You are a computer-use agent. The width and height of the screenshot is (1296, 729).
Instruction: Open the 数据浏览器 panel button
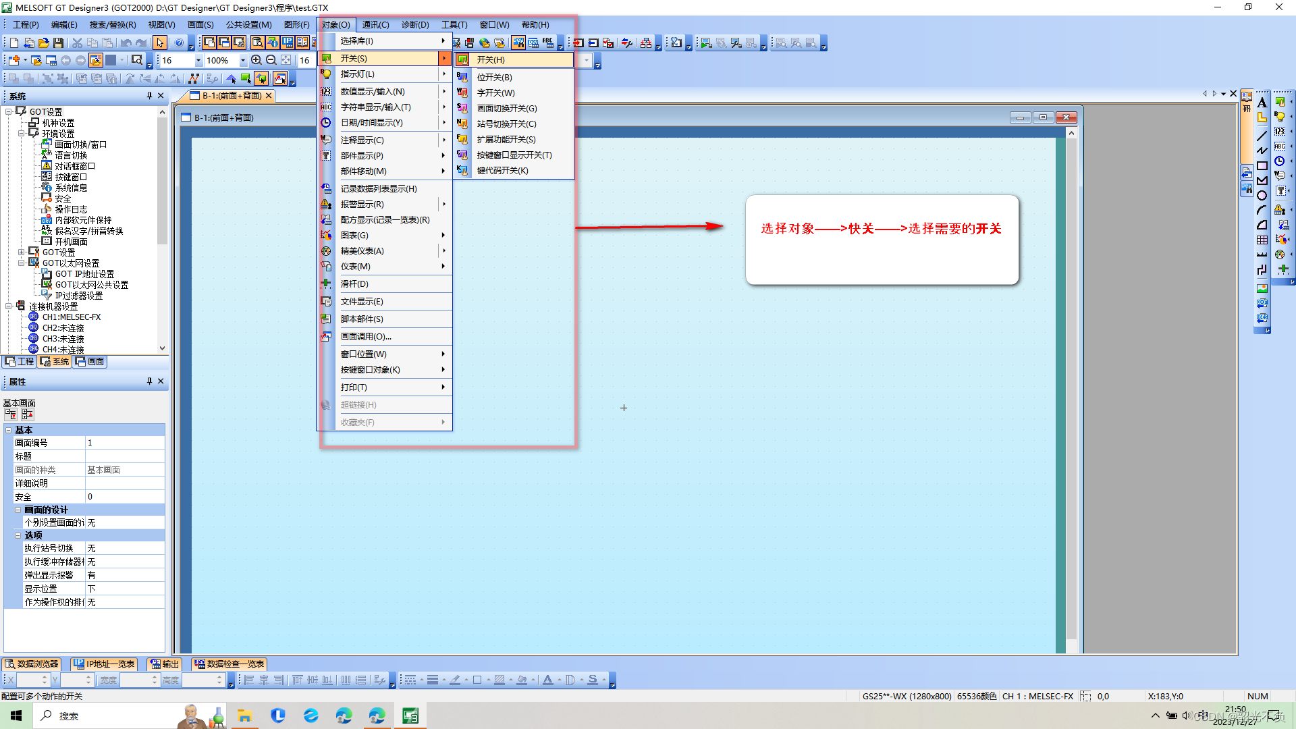(32, 664)
